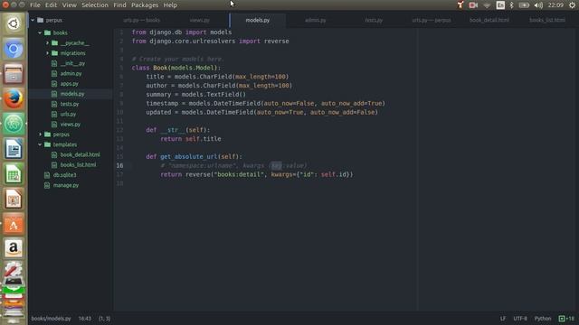Click the keyboard layout tray indicator

click(500, 5)
